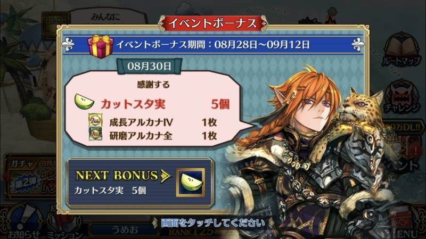Select the 08月30日 date tab
This screenshot has width=426, height=239.
(149, 66)
